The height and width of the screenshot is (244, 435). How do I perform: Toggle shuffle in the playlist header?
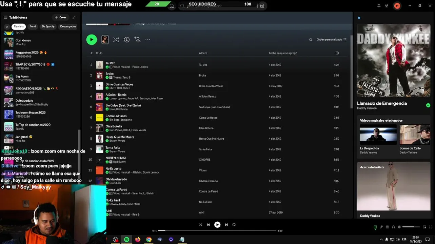click(116, 40)
